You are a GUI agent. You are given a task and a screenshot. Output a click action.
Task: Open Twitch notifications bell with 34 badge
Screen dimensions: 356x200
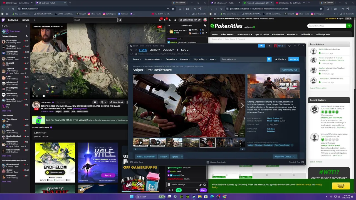(160, 20)
